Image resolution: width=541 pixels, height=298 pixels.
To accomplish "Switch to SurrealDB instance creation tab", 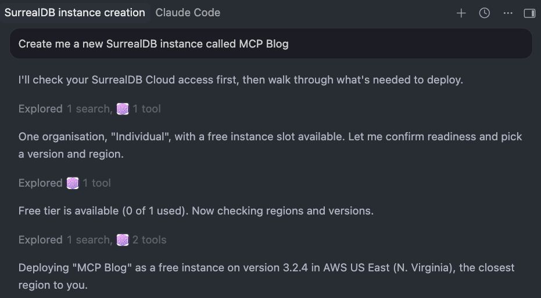I will point(74,13).
